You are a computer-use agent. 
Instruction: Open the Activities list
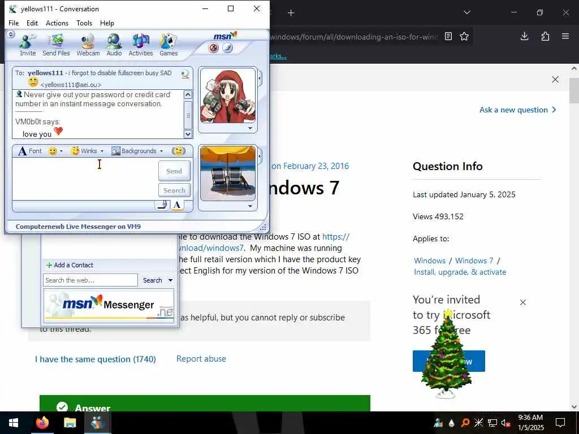[141, 45]
